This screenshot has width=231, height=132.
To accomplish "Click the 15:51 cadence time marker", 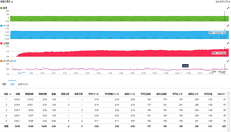I will tap(186, 66).
